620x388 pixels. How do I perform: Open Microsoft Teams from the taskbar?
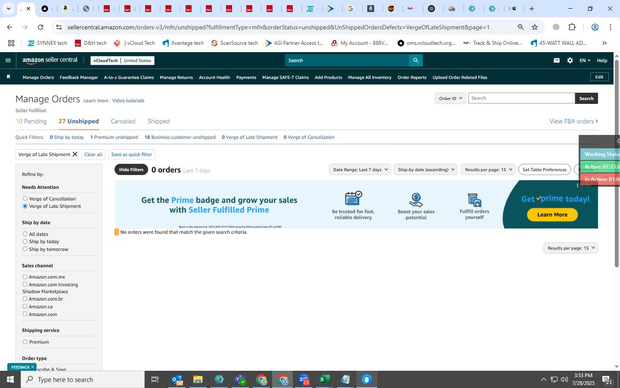tap(240, 379)
